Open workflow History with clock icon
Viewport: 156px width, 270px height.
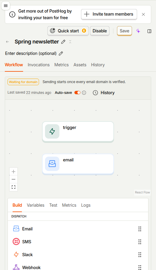click(104, 93)
